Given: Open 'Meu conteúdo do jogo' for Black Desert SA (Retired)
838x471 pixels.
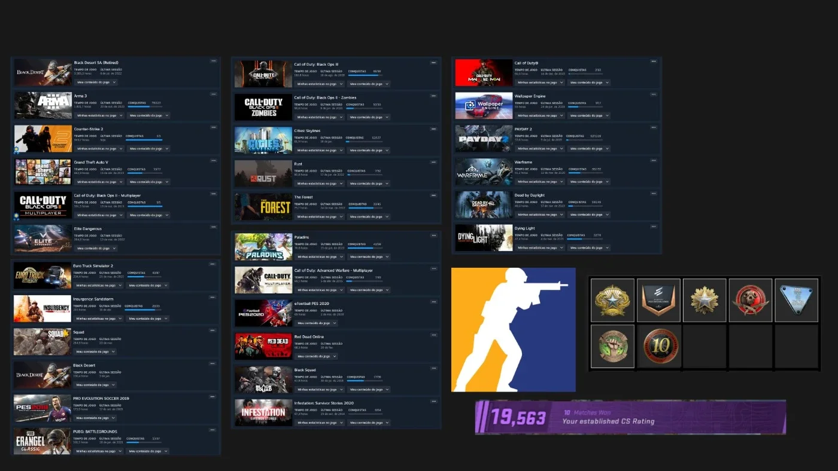Looking at the screenshot, I should pos(95,82).
